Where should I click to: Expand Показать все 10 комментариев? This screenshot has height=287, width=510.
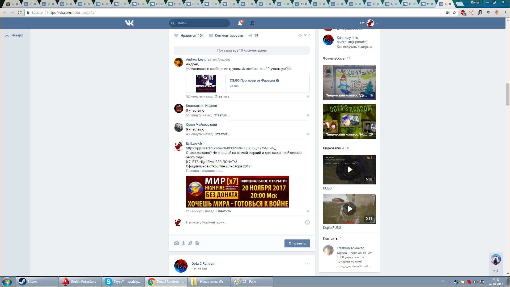point(242,50)
